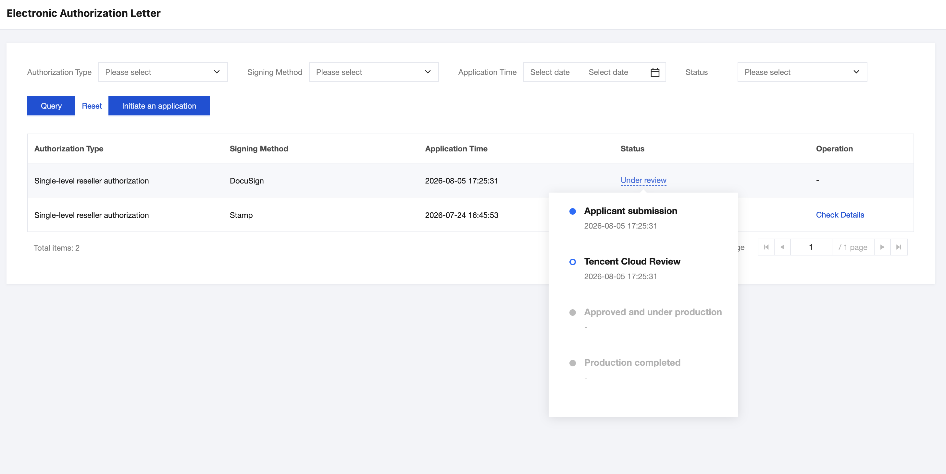Click Authorization Type cell in DocuSign row

[92, 181]
